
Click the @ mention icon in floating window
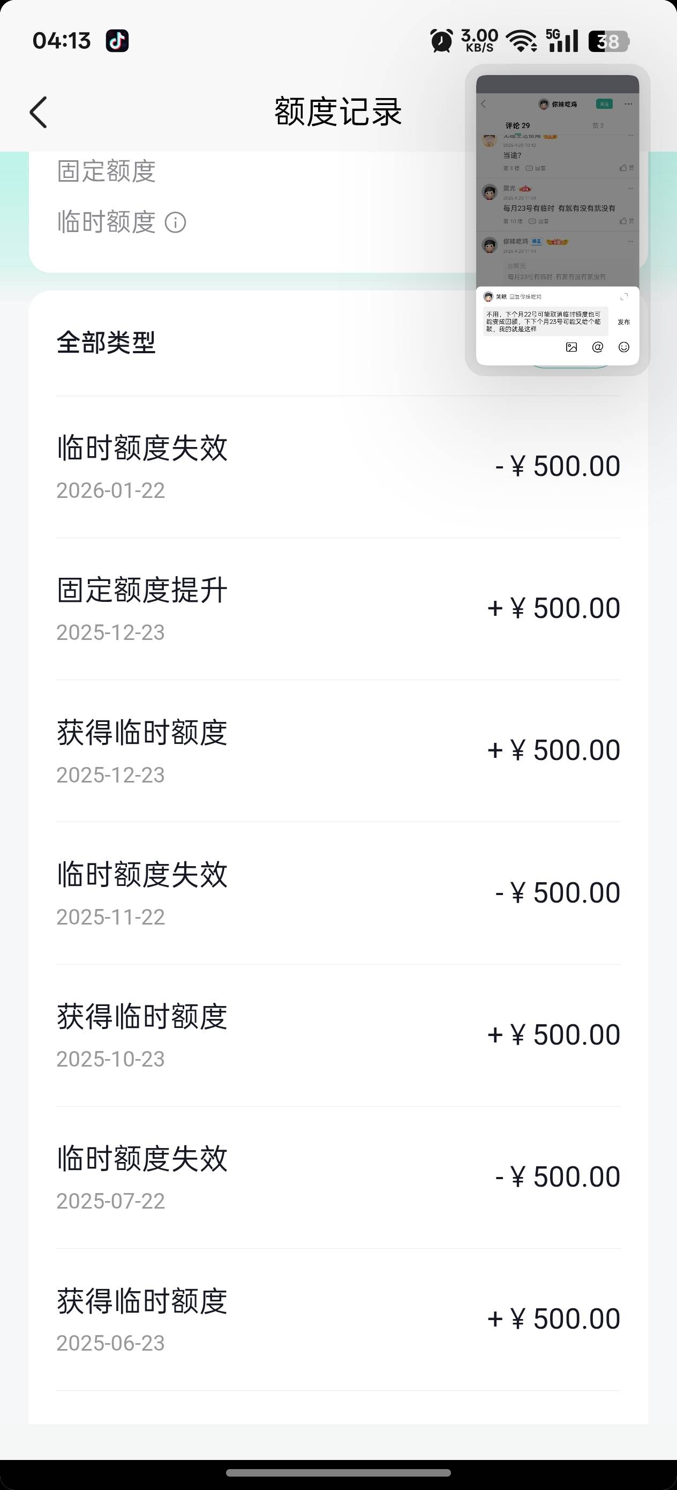pyautogui.click(x=598, y=347)
